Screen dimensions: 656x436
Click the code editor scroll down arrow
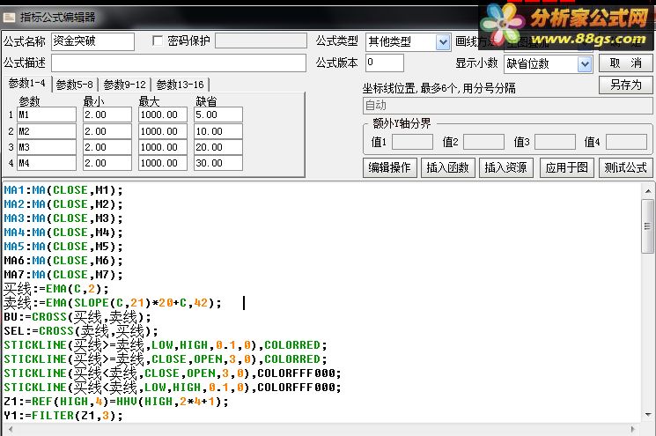coord(647,414)
